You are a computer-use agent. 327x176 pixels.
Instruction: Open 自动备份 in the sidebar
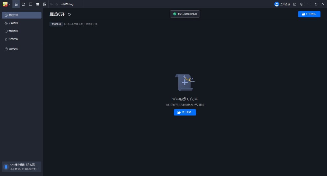22,49
